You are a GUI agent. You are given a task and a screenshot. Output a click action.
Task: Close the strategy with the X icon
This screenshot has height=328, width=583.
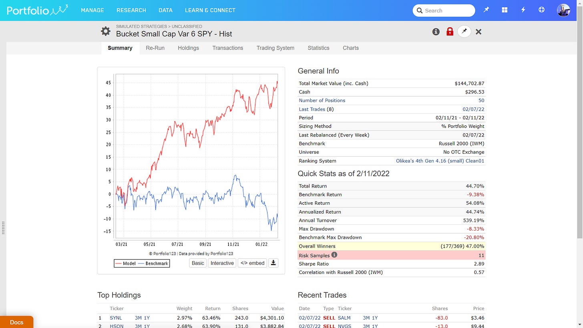tap(478, 32)
